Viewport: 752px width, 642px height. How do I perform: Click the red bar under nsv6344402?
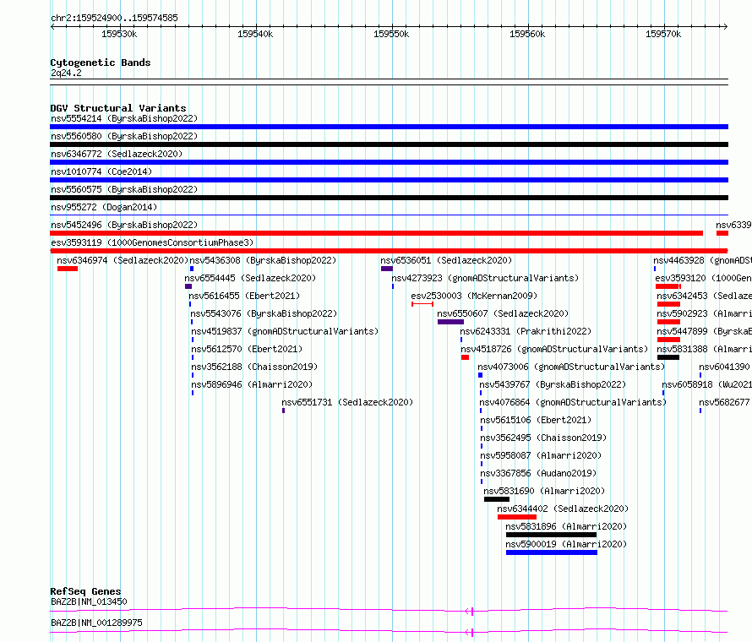point(516,517)
